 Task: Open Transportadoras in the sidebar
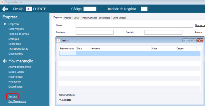(18, 49)
